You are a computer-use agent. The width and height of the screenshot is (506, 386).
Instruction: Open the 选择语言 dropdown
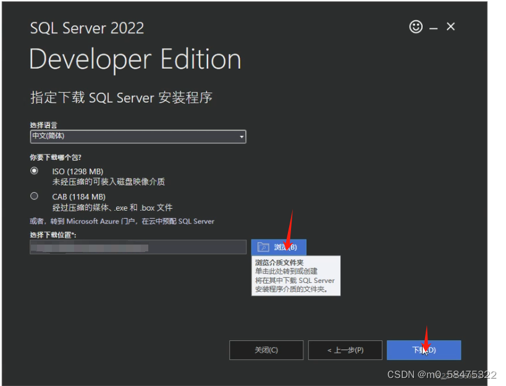[x=137, y=136]
